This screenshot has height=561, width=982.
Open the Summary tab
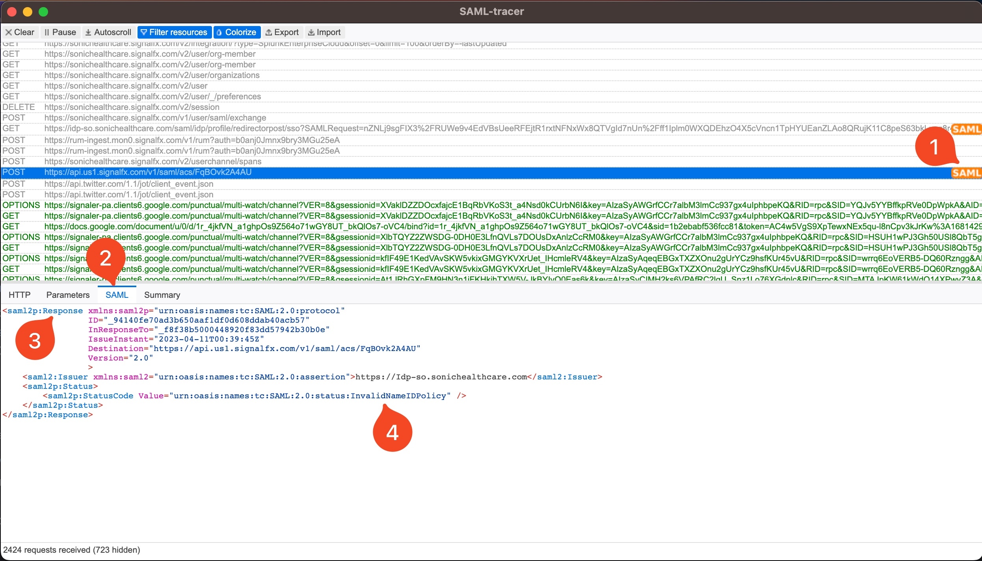pyautogui.click(x=162, y=295)
